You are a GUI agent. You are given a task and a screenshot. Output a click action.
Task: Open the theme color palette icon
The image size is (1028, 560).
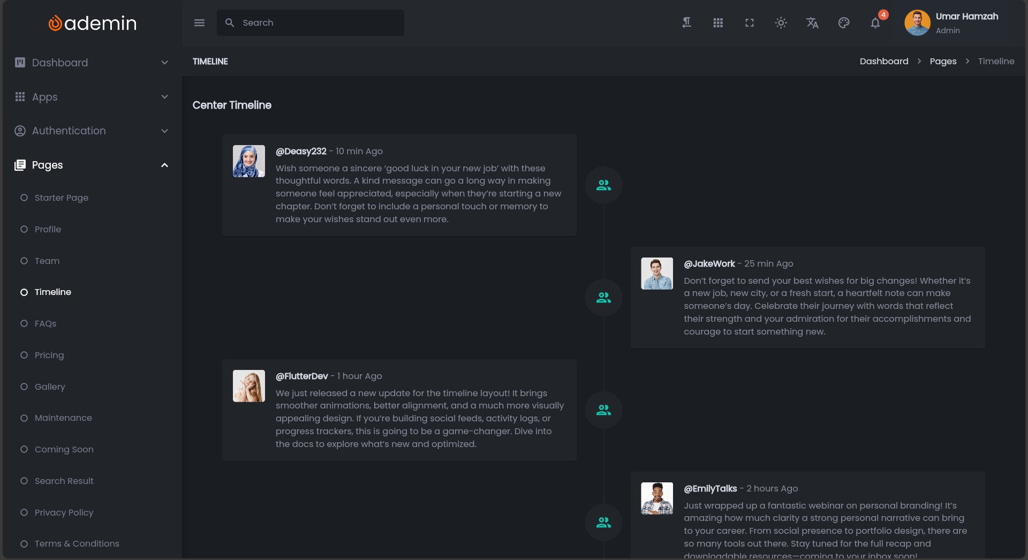844,23
